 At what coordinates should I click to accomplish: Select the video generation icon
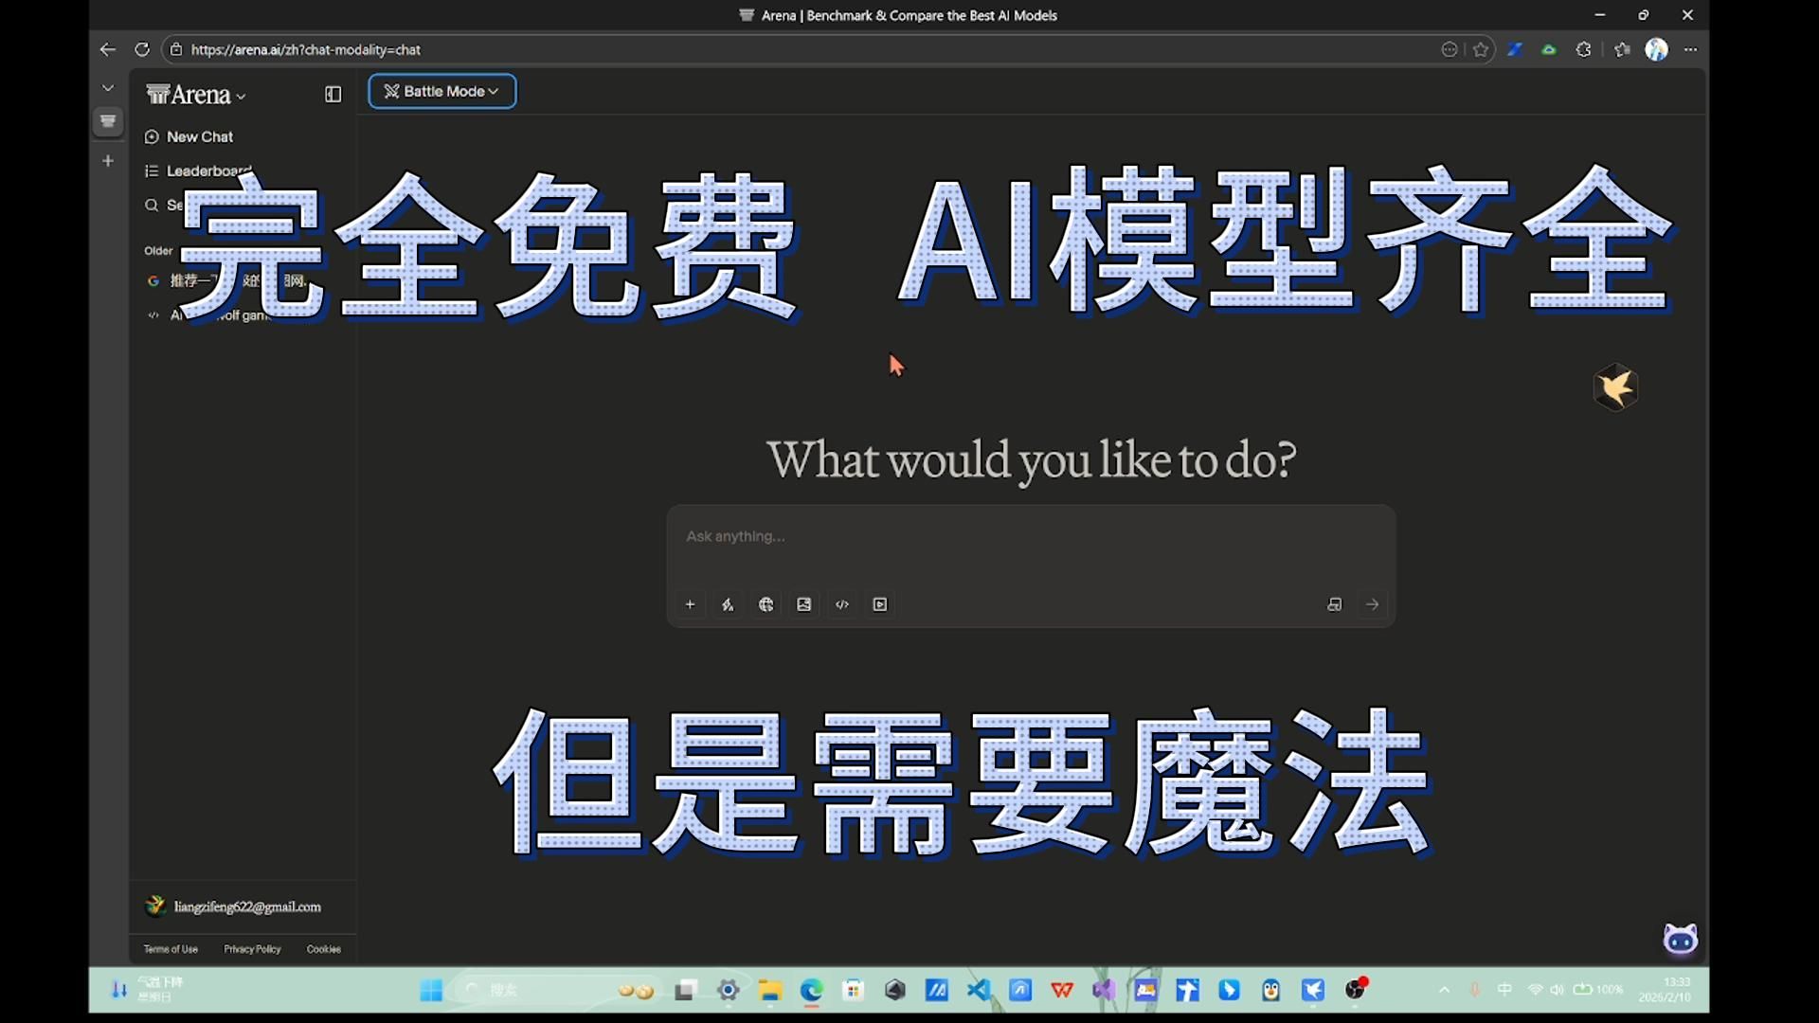coord(880,604)
